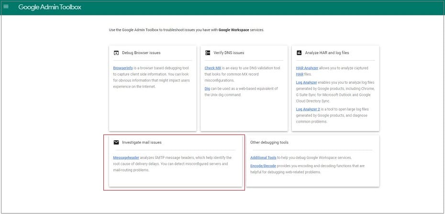Open the Browserinfo tool link
The width and height of the screenshot is (445, 214).
[123, 68]
